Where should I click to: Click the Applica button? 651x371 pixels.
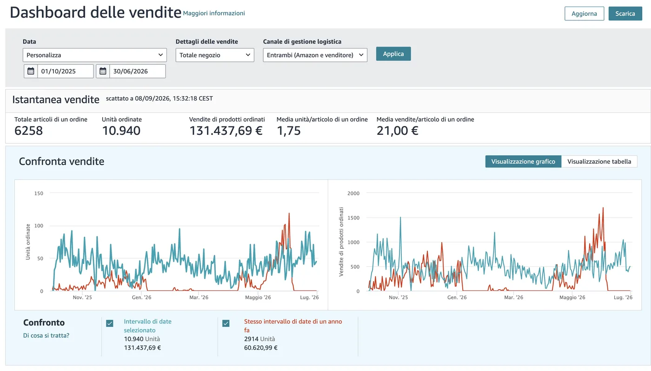[393, 54]
